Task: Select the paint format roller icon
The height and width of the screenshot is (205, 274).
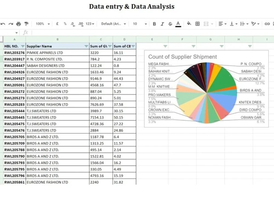Action: pos(26,24)
